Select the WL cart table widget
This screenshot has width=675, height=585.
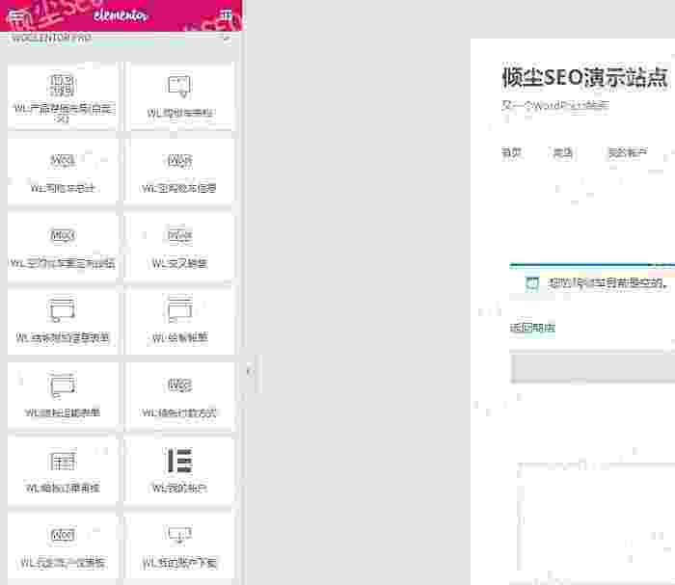coord(179,96)
